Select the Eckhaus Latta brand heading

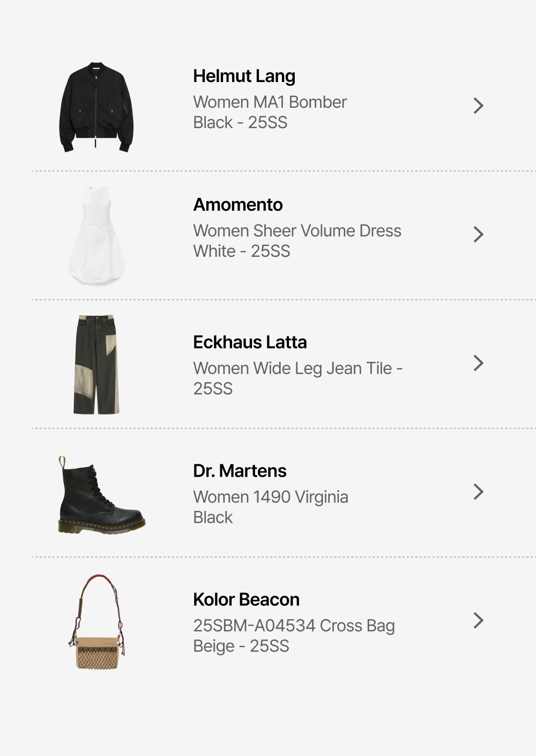[250, 342]
